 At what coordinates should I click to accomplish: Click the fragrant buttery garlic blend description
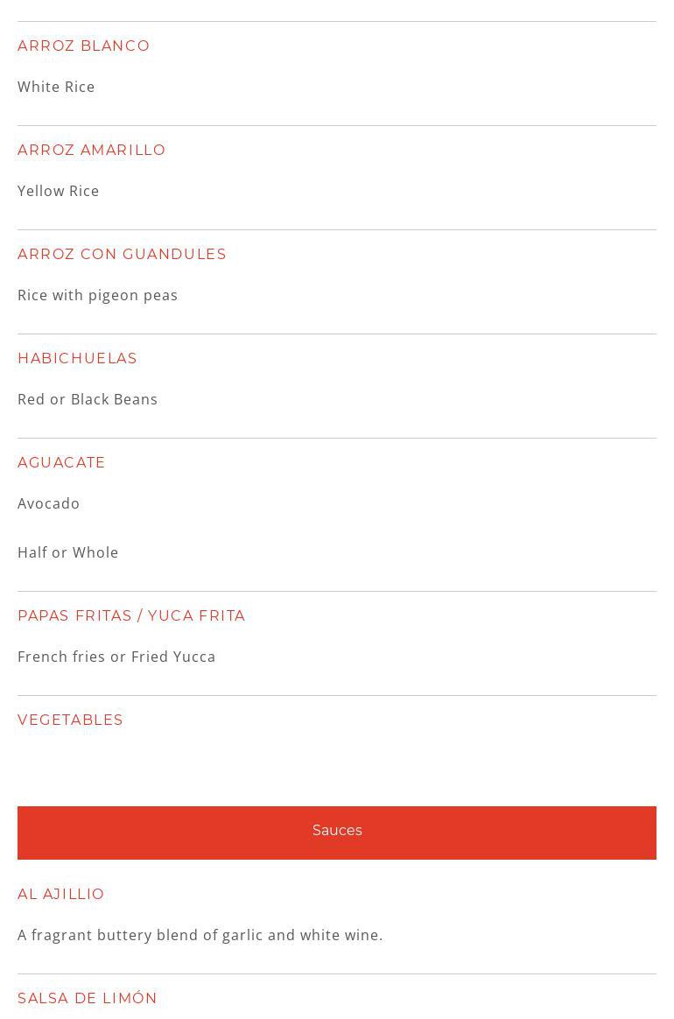[200, 935]
